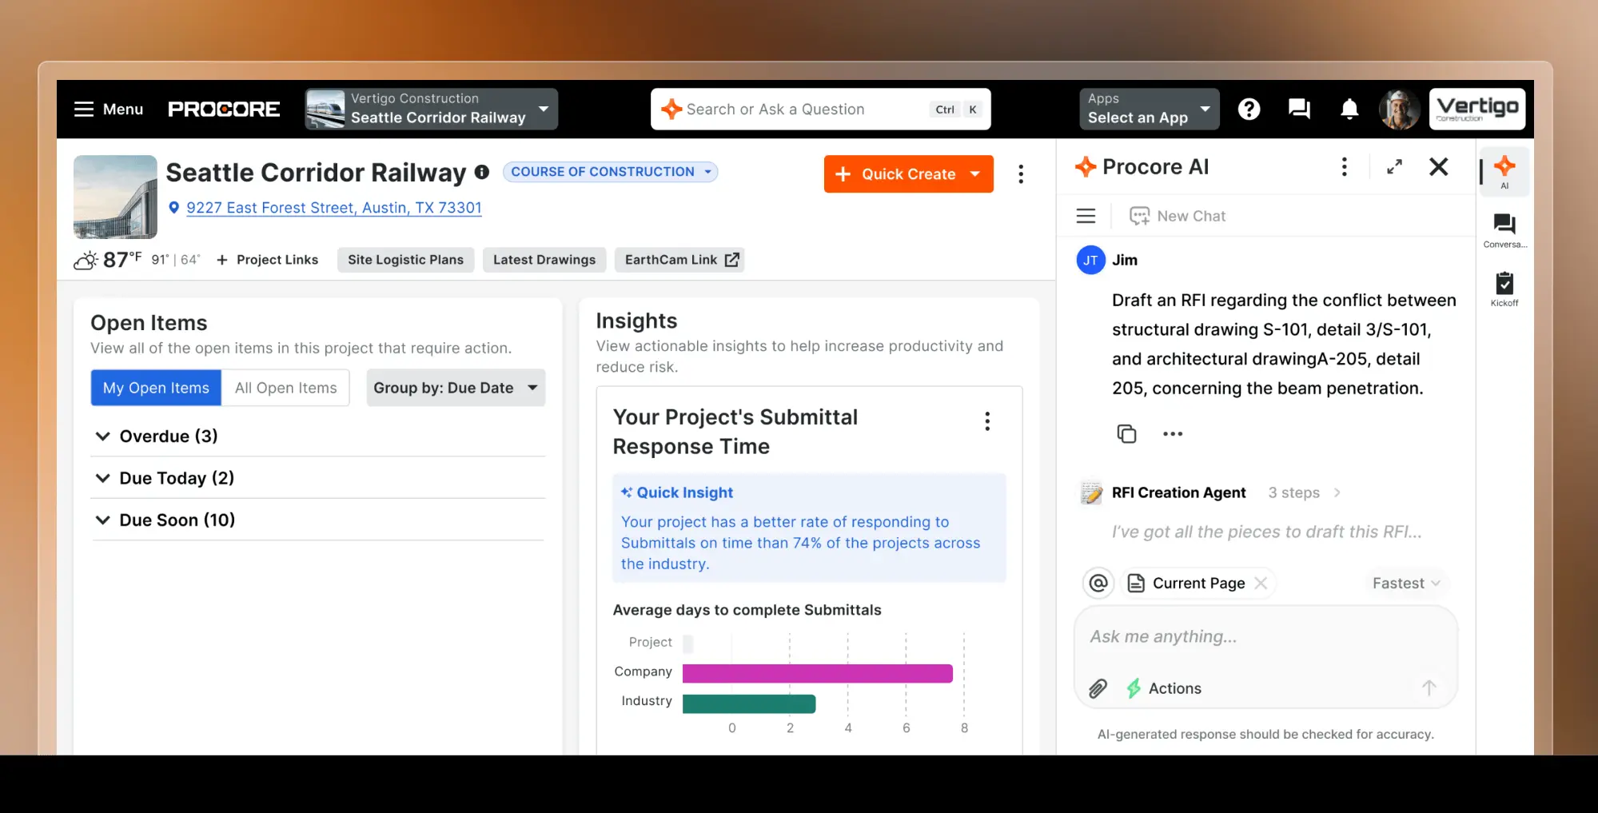This screenshot has height=813, width=1598.
Task: Open the notifications bell
Action: pyautogui.click(x=1349, y=110)
